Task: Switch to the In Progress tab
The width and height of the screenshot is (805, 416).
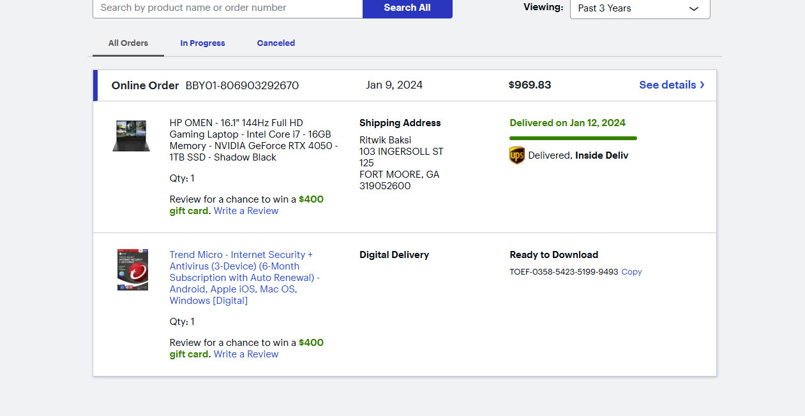Action: pos(202,43)
